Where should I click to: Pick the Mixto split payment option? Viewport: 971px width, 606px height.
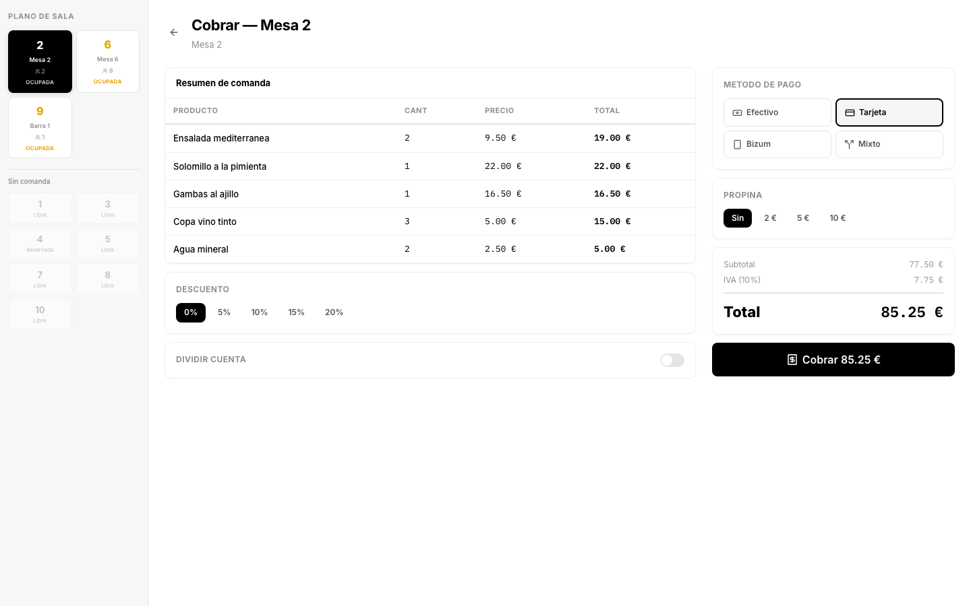pyautogui.click(x=889, y=144)
